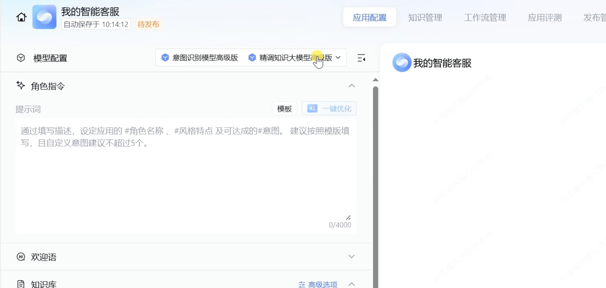Click the document icon beside 知识库
Viewport: 606px width, 288px height.
[x=21, y=284]
